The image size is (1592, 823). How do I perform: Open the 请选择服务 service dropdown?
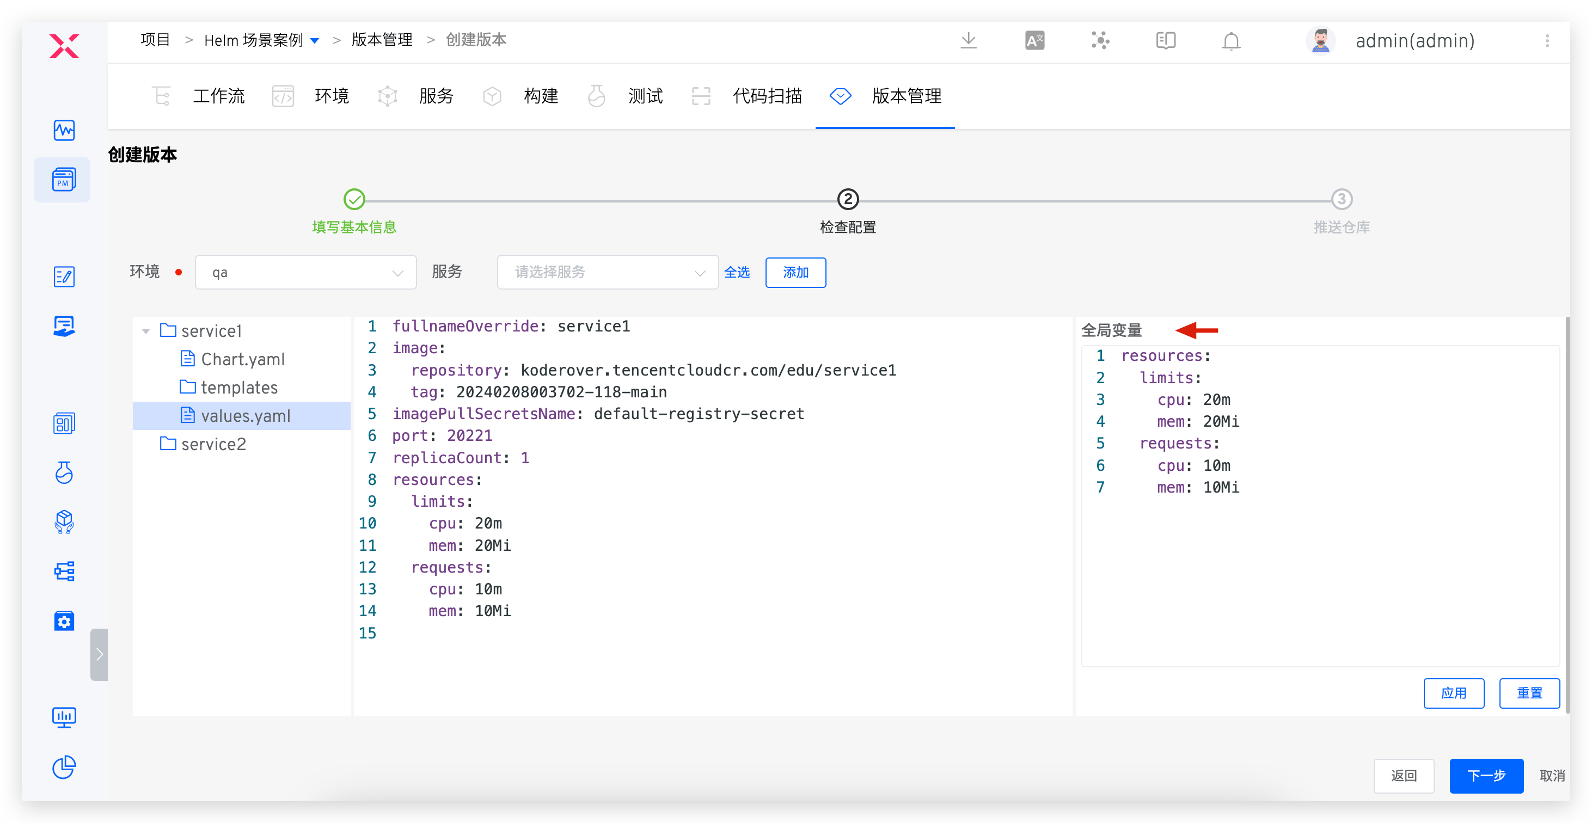click(x=608, y=273)
